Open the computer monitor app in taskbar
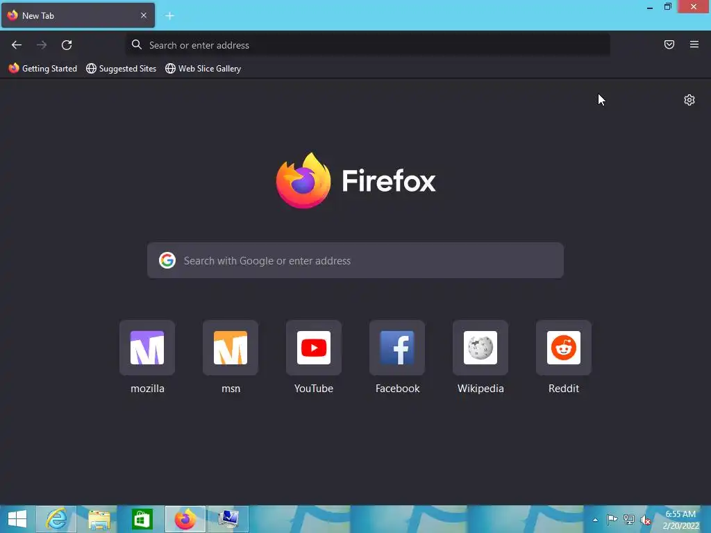Image resolution: width=711 pixels, height=533 pixels. [x=228, y=519]
